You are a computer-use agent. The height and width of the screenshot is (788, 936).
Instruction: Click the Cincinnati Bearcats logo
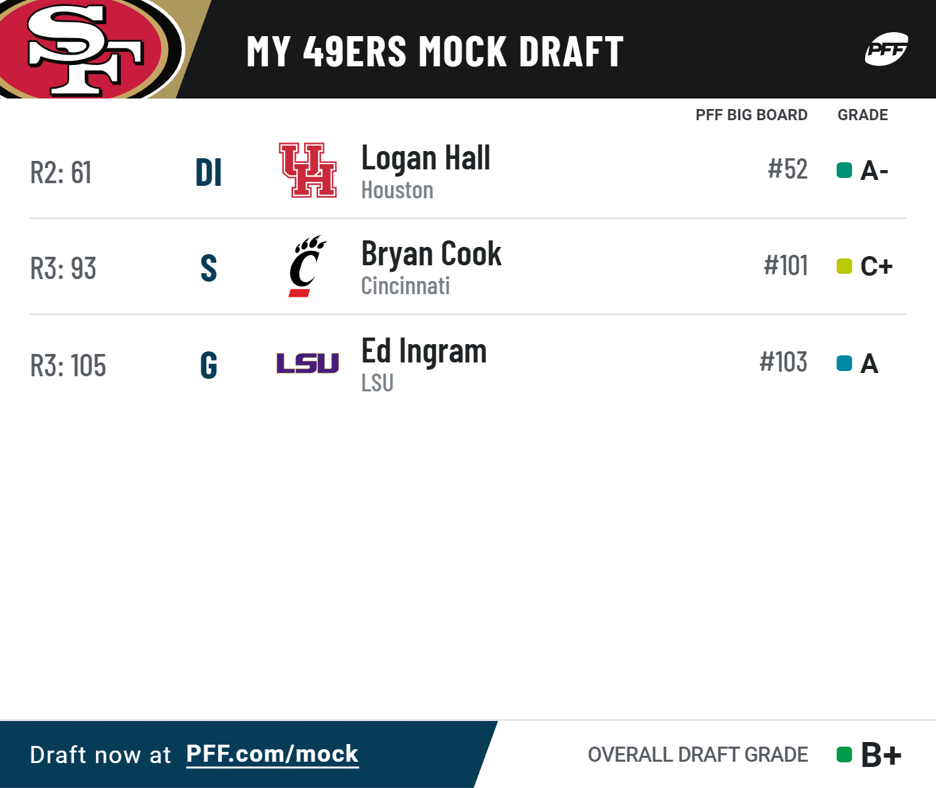click(x=307, y=266)
